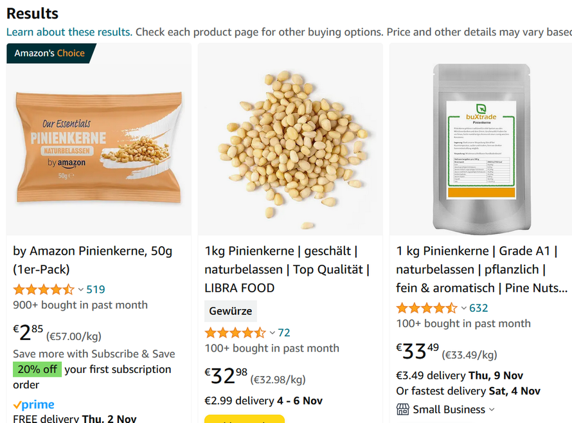The height and width of the screenshot is (423, 572).
Task: Open the Learn about these results link
Action: click(x=69, y=32)
